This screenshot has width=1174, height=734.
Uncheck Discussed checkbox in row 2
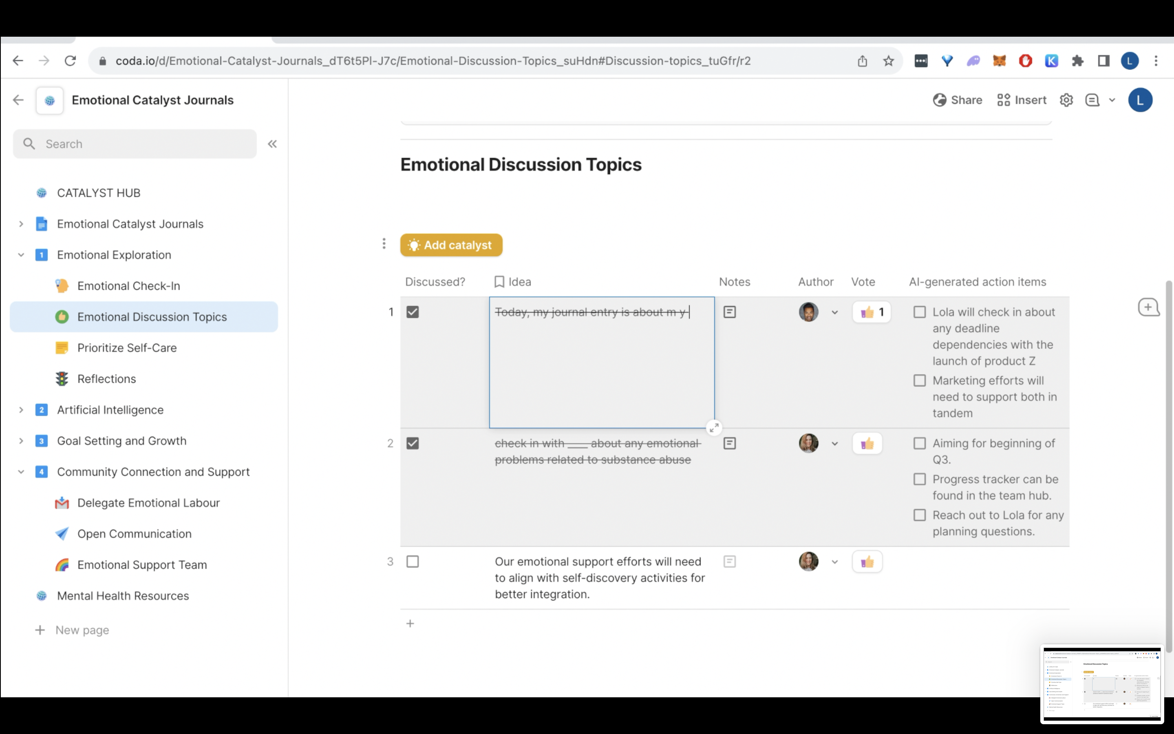point(413,443)
